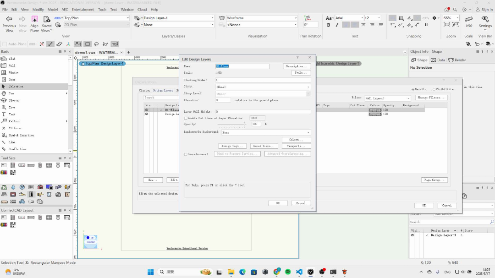Click the Bold text formatting icon

[329, 25]
